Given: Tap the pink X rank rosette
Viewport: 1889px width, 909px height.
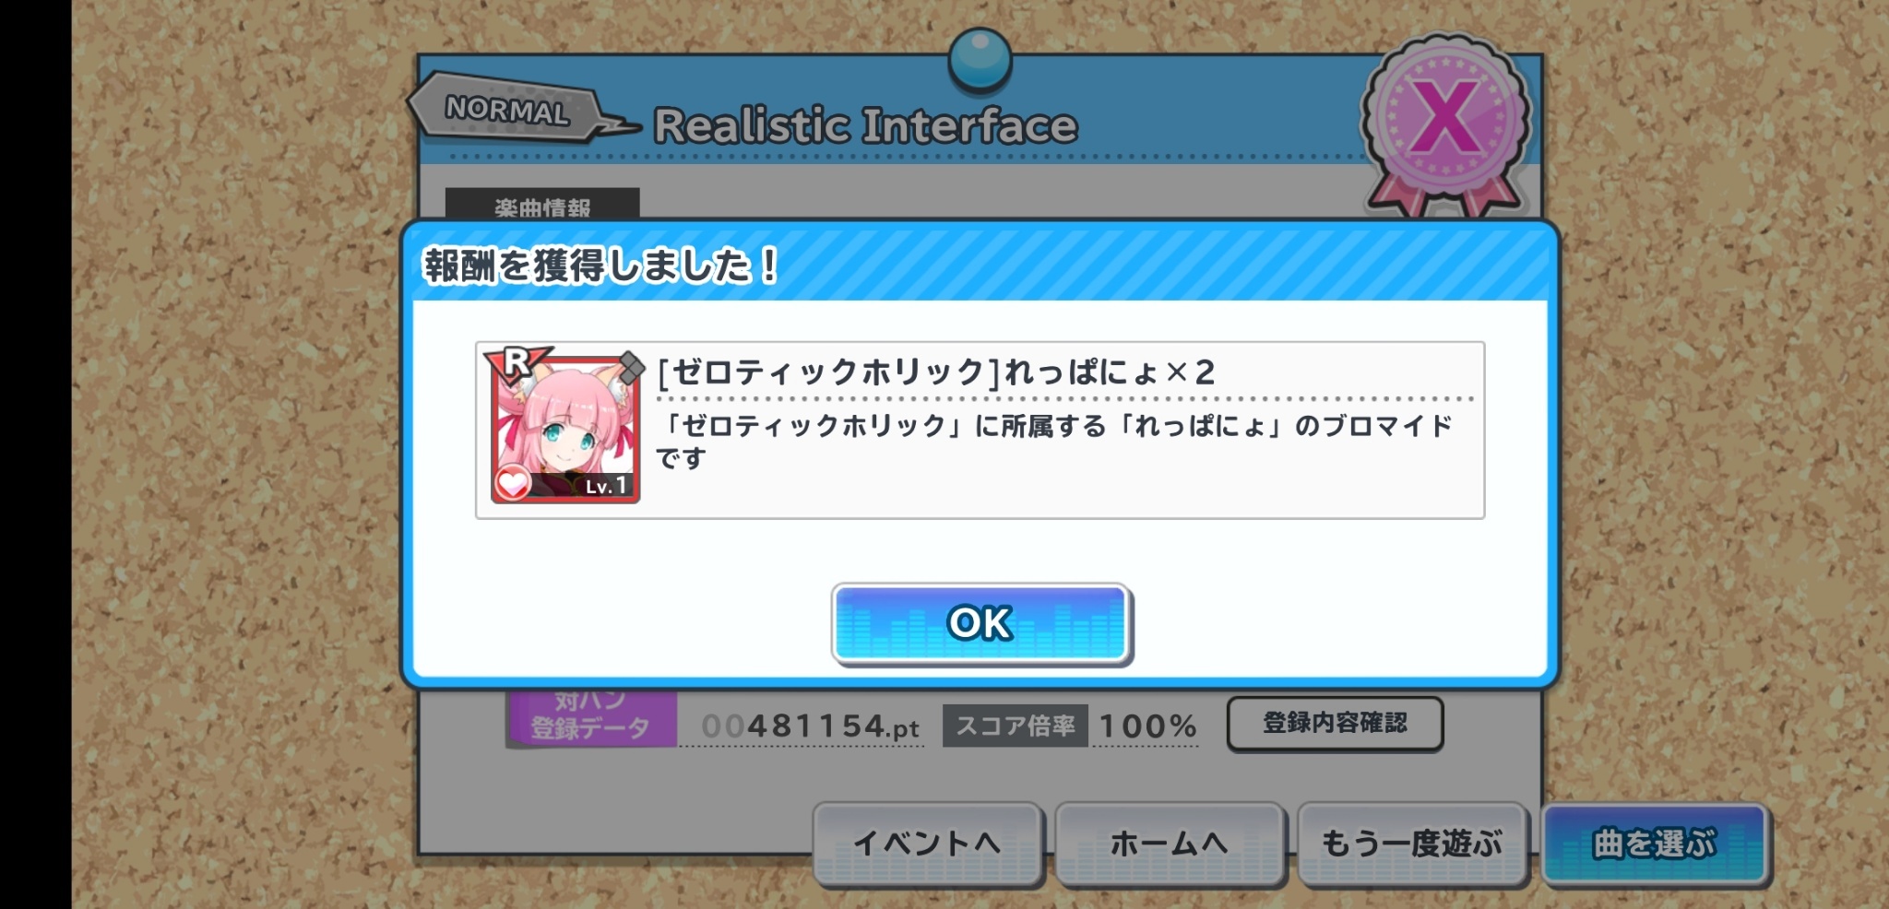Looking at the screenshot, I should (x=1445, y=122).
